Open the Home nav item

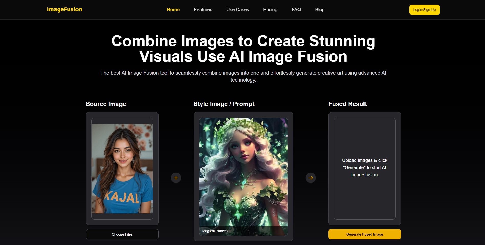click(173, 10)
